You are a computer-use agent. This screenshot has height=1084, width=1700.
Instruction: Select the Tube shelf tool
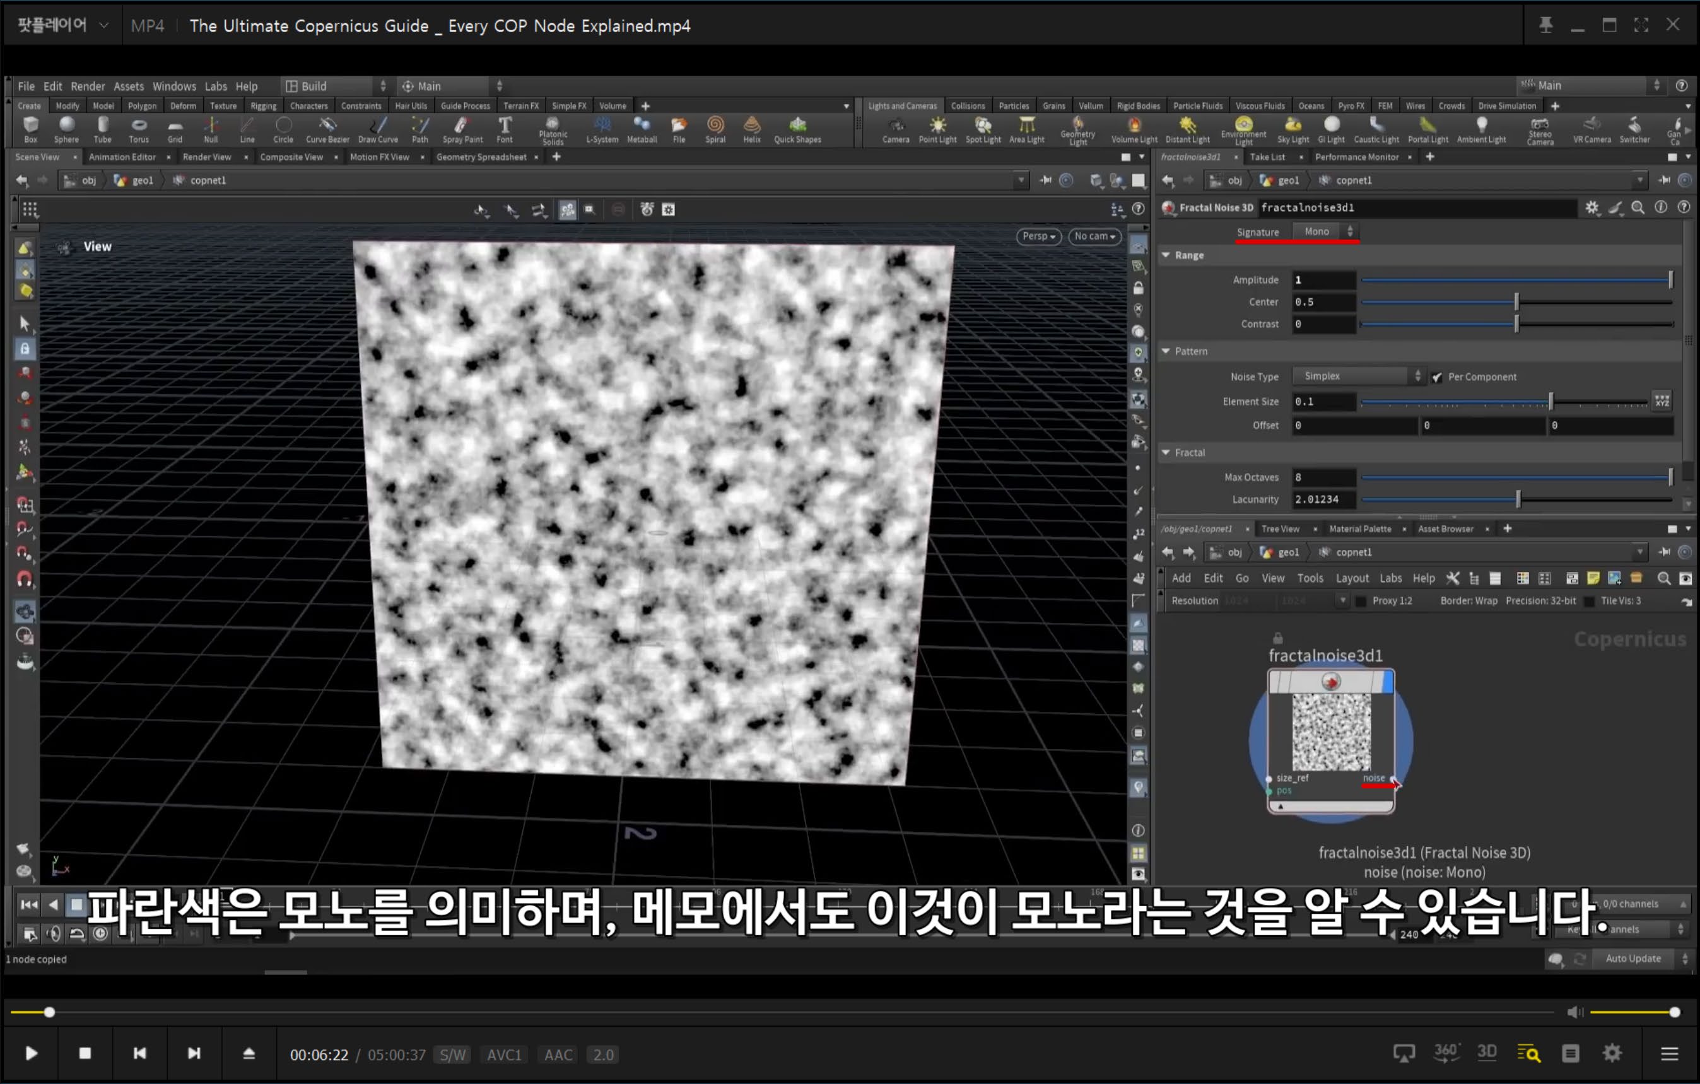tap(103, 130)
